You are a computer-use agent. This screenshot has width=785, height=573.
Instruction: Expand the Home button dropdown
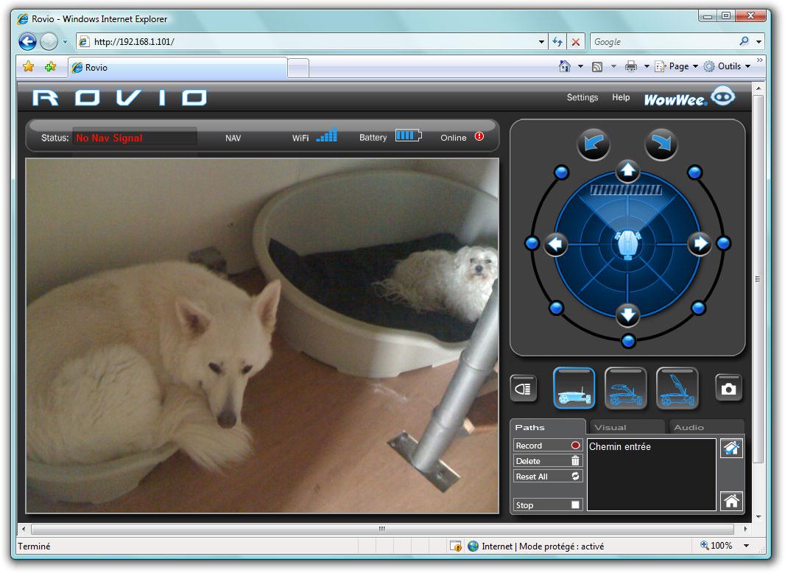(x=580, y=66)
